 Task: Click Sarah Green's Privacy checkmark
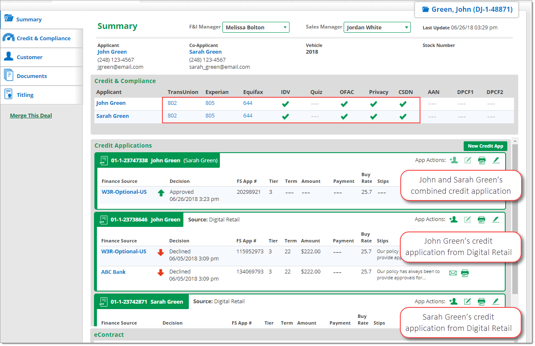click(373, 117)
